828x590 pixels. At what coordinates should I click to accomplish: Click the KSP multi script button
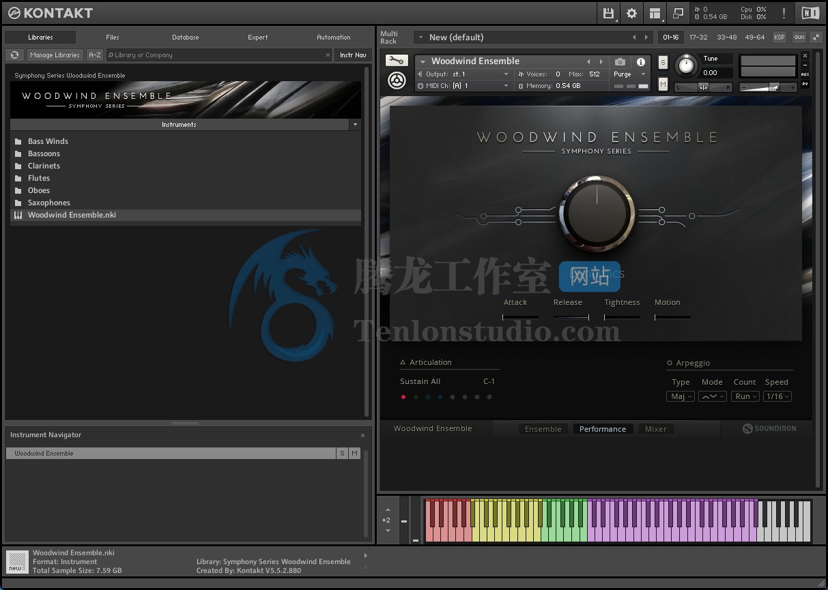pyautogui.click(x=779, y=38)
